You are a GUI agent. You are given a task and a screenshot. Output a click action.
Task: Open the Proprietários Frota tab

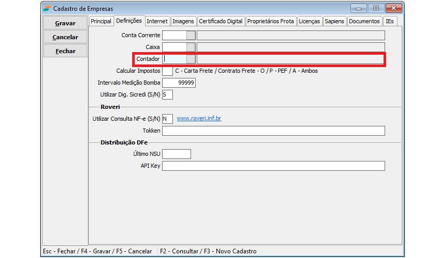coord(271,21)
